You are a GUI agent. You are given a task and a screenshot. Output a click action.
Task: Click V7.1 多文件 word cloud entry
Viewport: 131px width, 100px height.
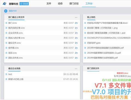[113, 85]
